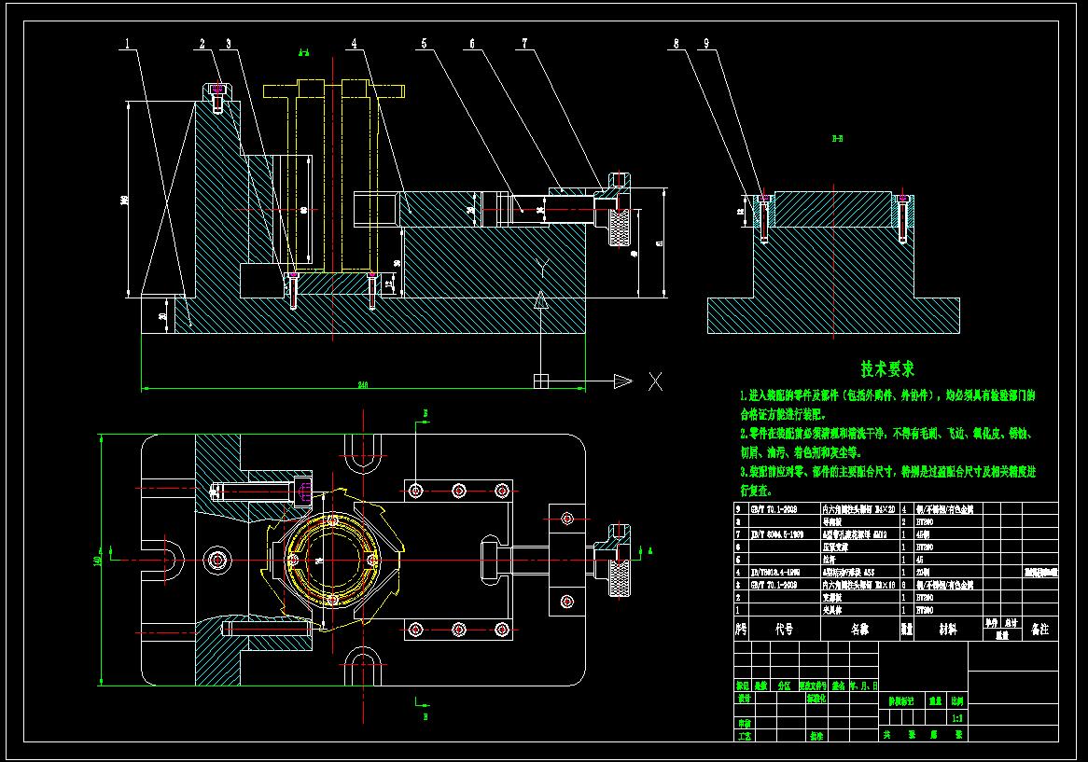The image size is (1088, 762).
Task: Click the 年、月、日 label cell
Action: click(x=864, y=686)
